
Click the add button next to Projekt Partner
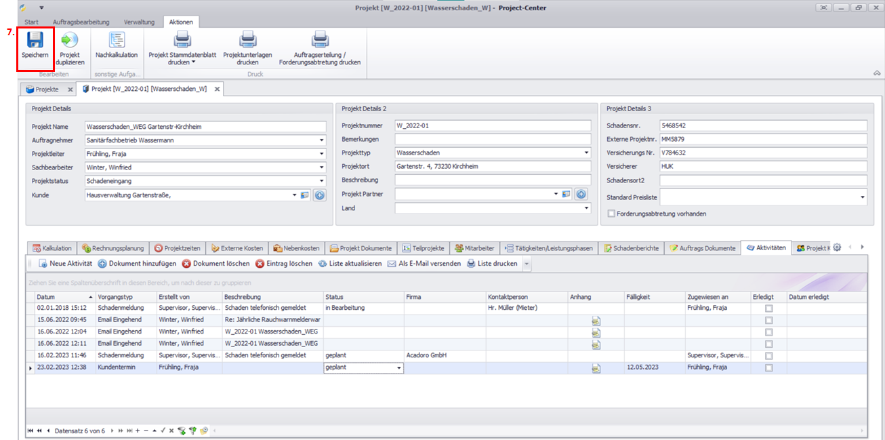click(581, 195)
